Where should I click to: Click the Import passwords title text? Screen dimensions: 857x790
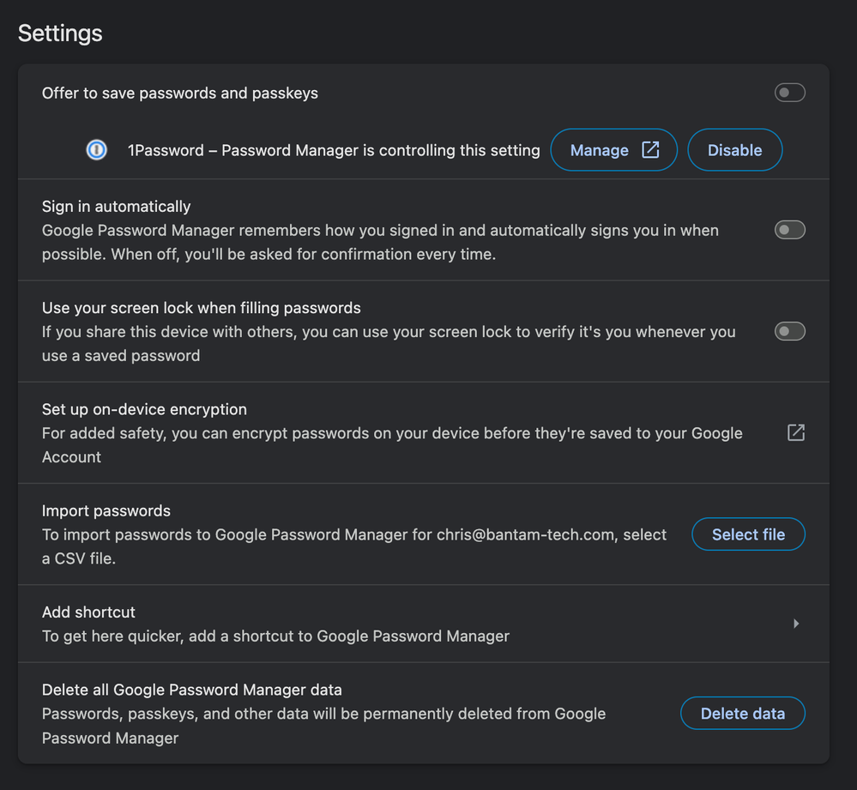[106, 511]
